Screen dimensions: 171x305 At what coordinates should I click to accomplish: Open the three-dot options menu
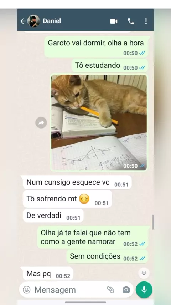pos(146,21)
